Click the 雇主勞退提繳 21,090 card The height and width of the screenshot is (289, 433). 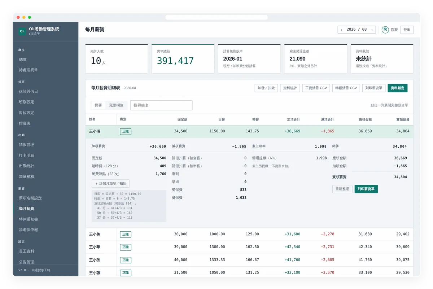point(316,59)
